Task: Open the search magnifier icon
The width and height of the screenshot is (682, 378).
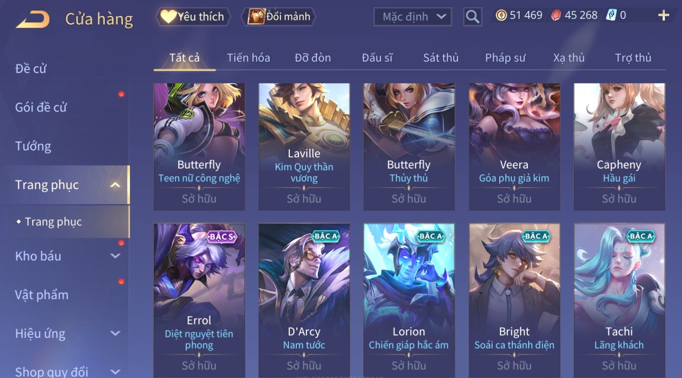Action: pyautogui.click(x=473, y=17)
